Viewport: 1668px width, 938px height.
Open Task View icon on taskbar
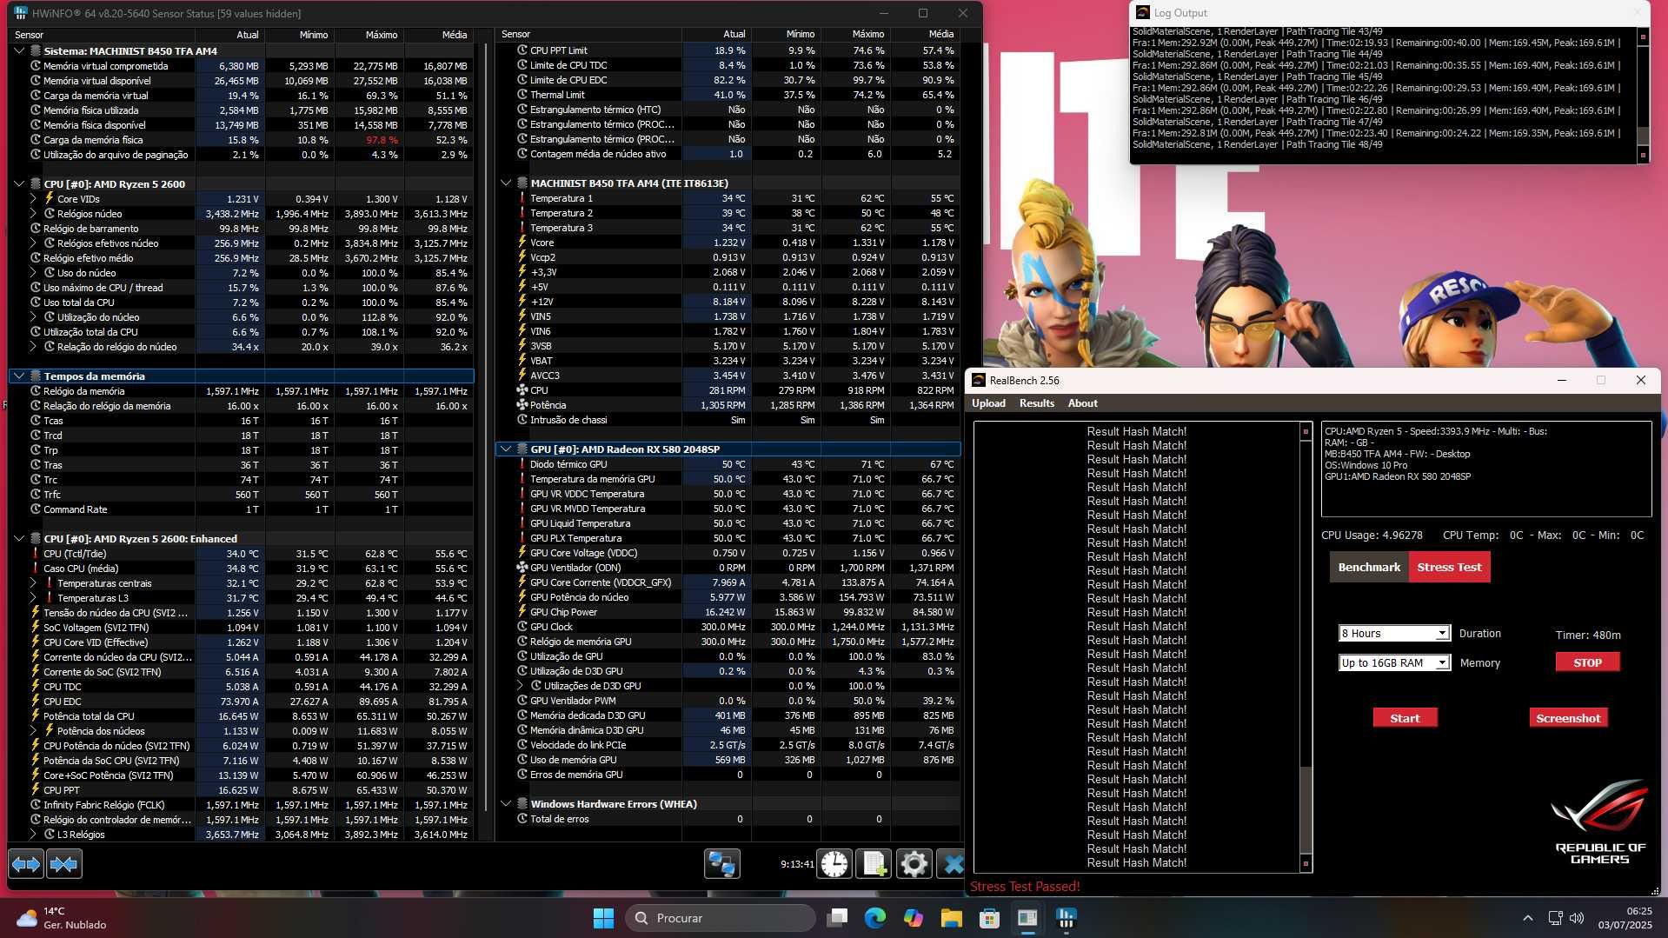[x=837, y=918]
